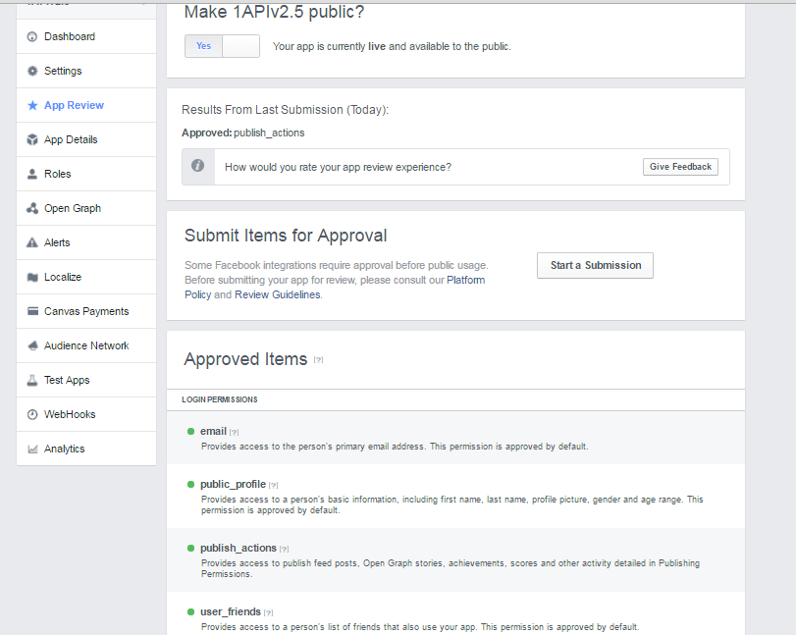Viewport: 796px width, 635px height.
Task: Click the Give Feedback button
Action: 680,167
